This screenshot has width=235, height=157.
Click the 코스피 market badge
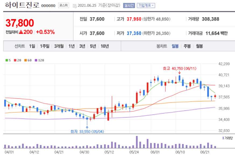point(63,6)
